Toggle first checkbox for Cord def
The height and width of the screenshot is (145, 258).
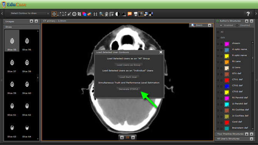click(218, 122)
